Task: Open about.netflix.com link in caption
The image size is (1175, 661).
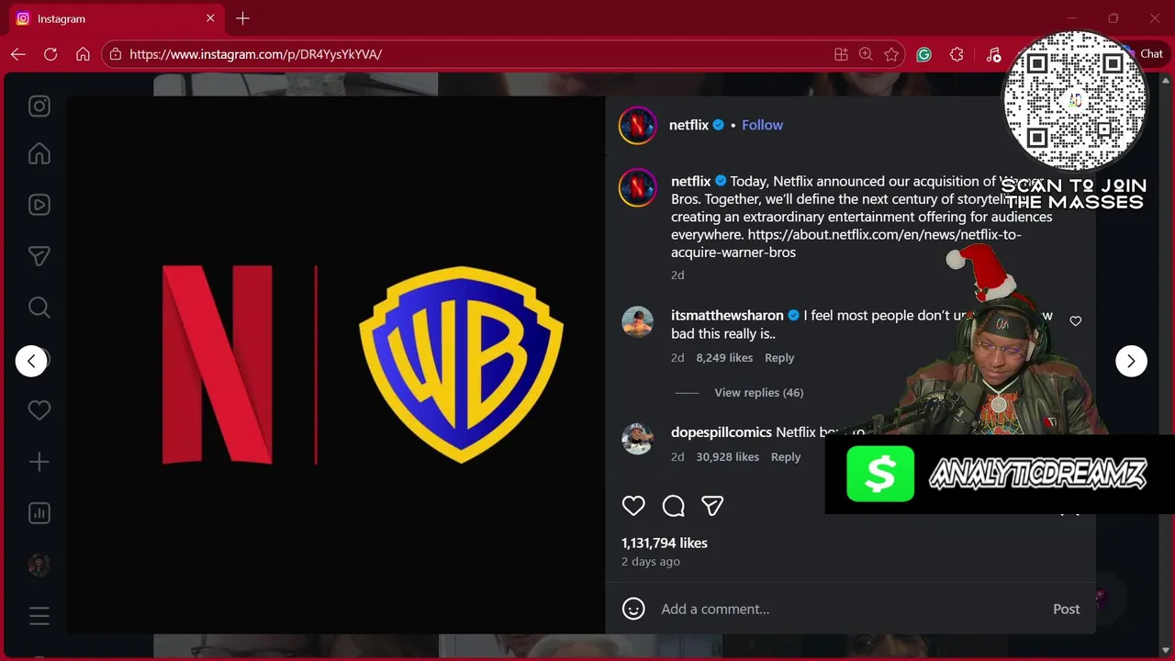Action: click(845, 243)
